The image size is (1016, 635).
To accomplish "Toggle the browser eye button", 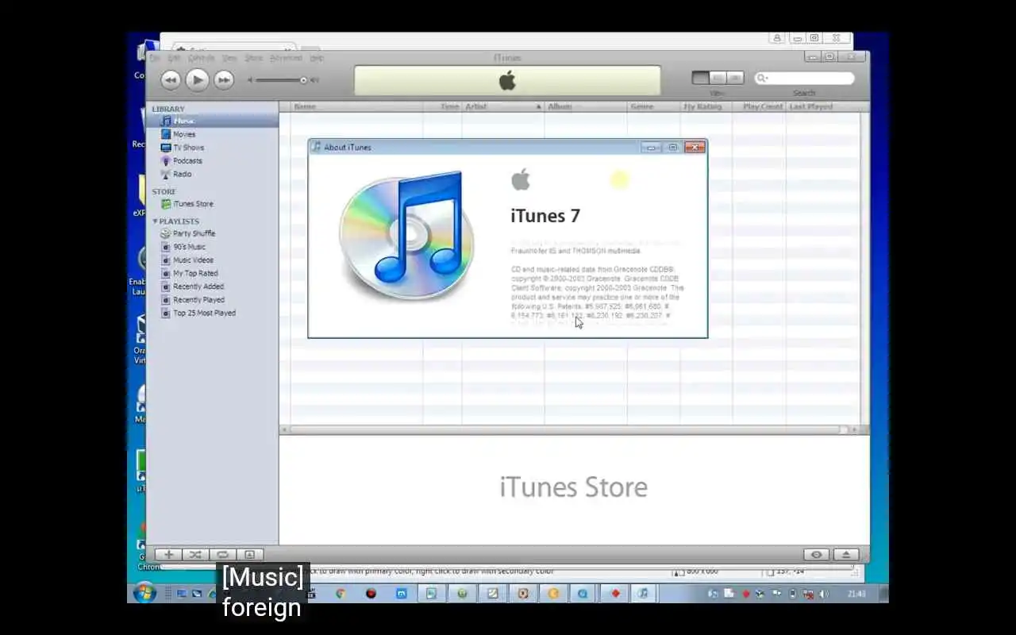I will click(816, 555).
